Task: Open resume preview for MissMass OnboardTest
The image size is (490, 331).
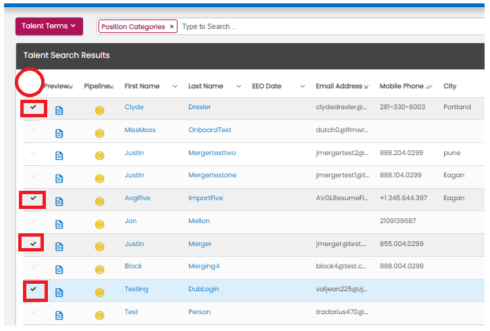Action: point(59,133)
